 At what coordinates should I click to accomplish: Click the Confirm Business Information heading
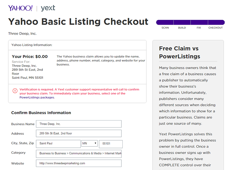(x=41, y=113)
